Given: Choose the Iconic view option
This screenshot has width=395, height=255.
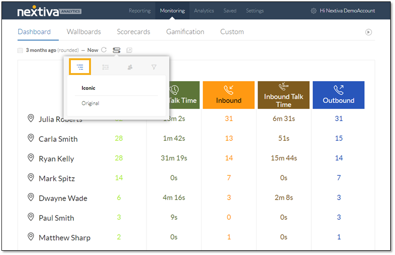Looking at the screenshot, I should tap(89, 88).
